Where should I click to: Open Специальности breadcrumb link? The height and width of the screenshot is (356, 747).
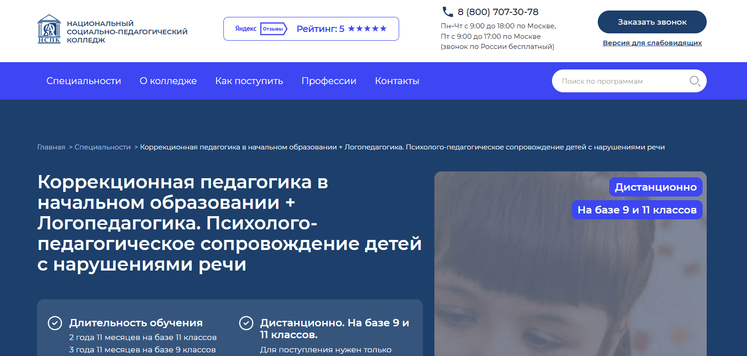(x=103, y=147)
